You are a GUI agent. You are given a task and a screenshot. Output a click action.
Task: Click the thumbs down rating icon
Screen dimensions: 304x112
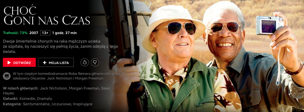[x=95, y=62]
